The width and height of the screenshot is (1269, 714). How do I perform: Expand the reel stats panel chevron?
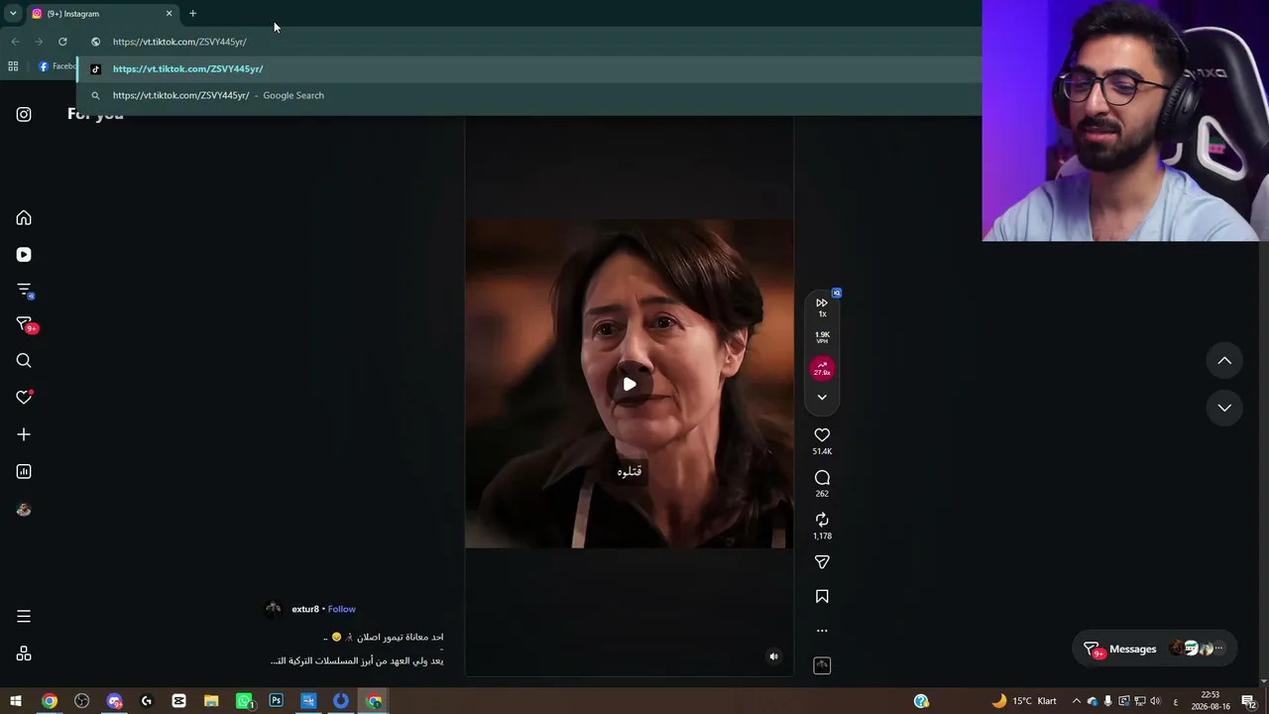pyautogui.click(x=822, y=398)
